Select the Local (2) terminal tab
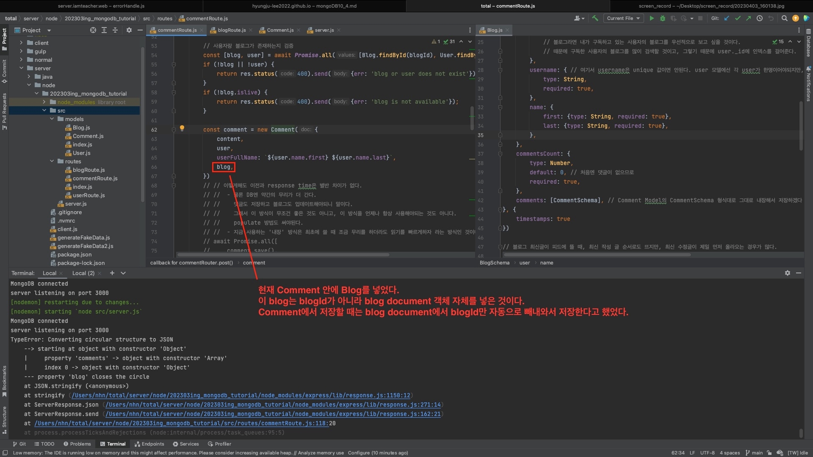Image resolution: width=813 pixels, height=457 pixels. pyautogui.click(x=83, y=273)
